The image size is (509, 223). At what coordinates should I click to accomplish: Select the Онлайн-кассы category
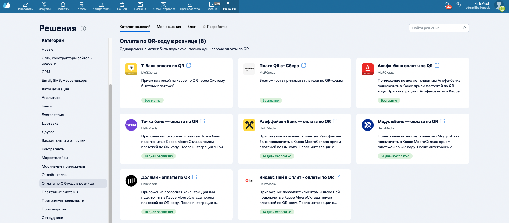click(x=55, y=175)
